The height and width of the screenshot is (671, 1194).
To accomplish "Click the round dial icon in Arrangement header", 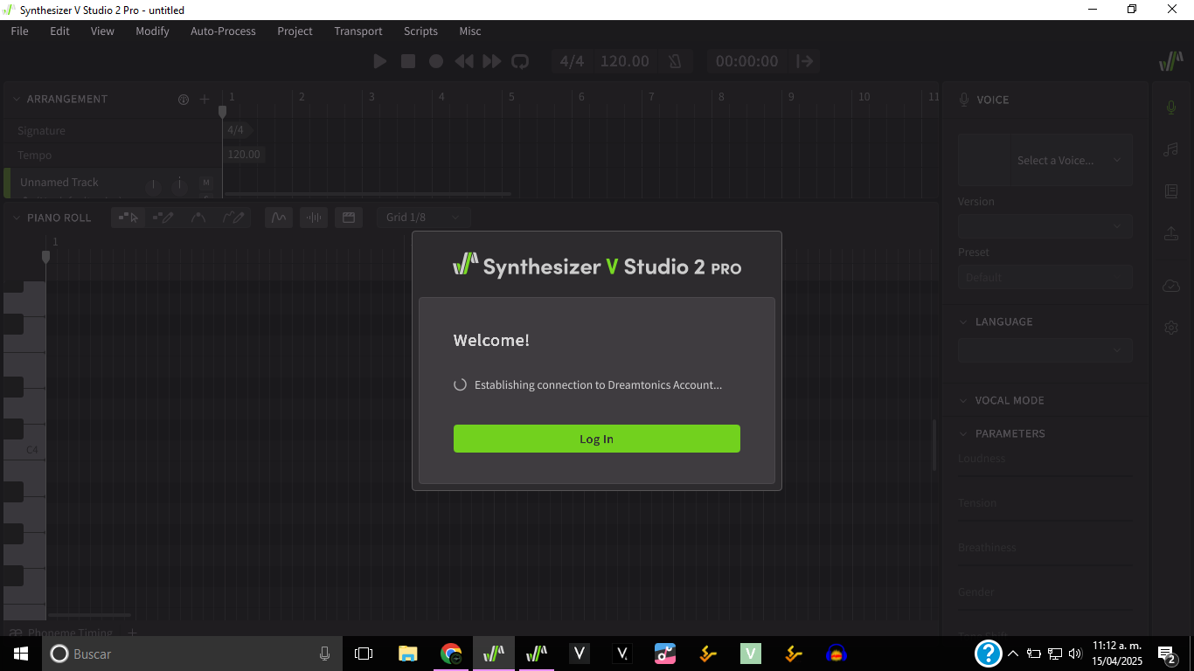I will pos(184,100).
